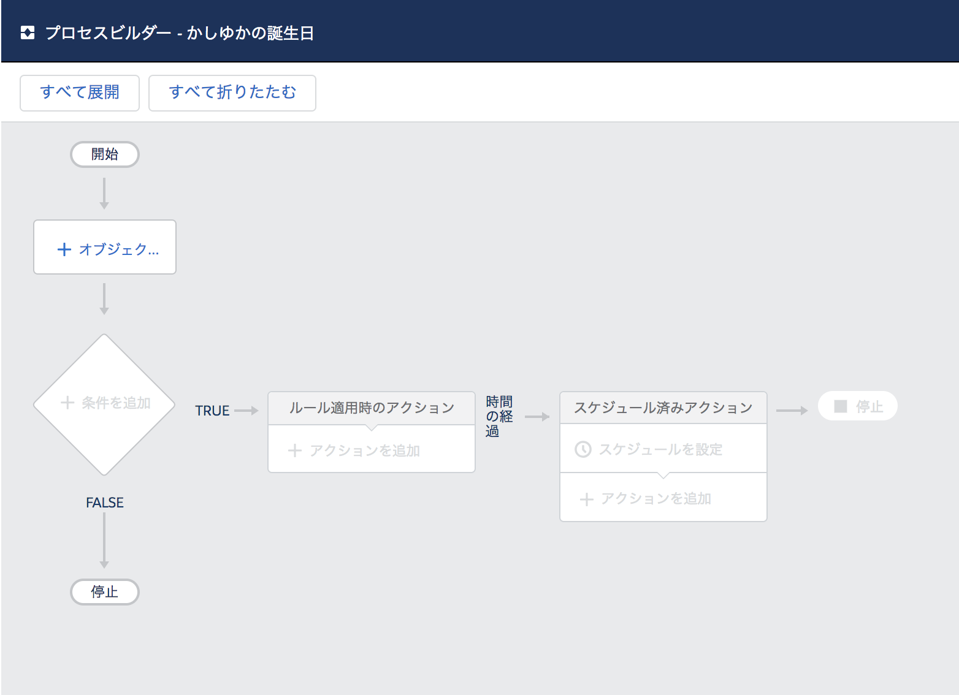Click the ルール適用時のアクション header
The width and height of the screenshot is (959, 695).
[372, 408]
